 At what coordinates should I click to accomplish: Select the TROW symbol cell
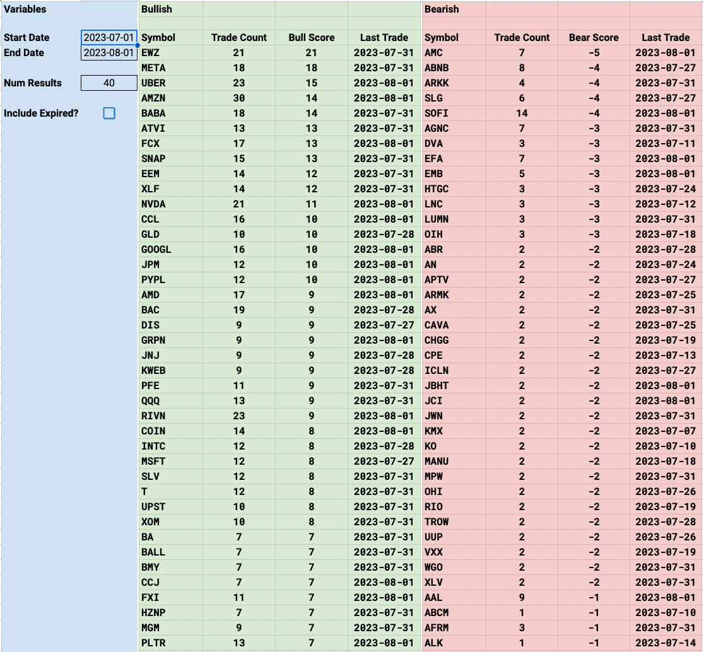coord(454,522)
